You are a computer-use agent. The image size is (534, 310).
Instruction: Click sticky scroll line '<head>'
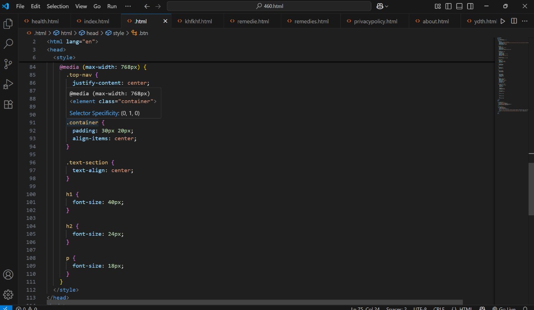56,49
